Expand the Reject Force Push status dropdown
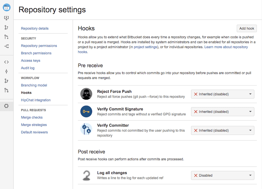262x189 pixels. (x=222, y=94)
